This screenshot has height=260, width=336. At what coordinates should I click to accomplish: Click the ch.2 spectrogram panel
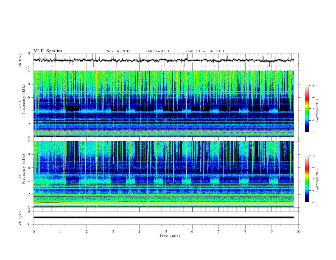164,174
